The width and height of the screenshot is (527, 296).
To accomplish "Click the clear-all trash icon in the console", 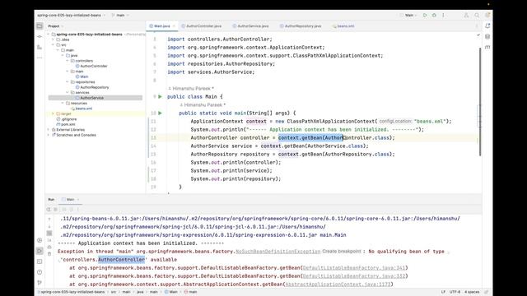I will tap(49, 254).
